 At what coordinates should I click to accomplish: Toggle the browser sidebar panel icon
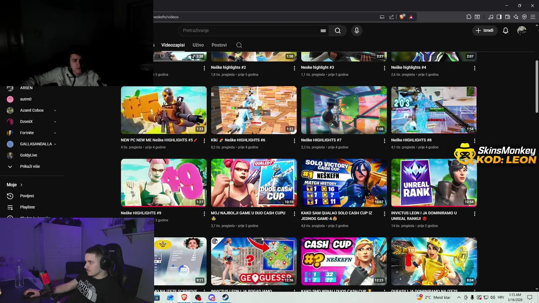(499, 17)
